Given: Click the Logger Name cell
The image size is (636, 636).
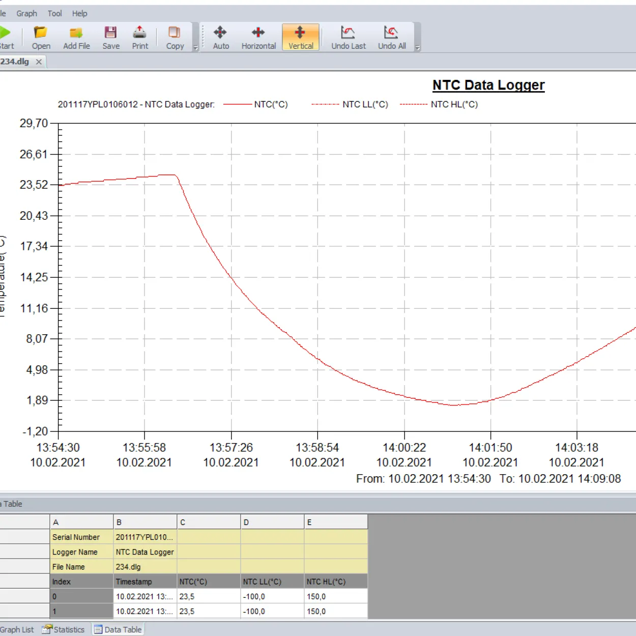Looking at the screenshot, I should pyautogui.click(x=81, y=552).
